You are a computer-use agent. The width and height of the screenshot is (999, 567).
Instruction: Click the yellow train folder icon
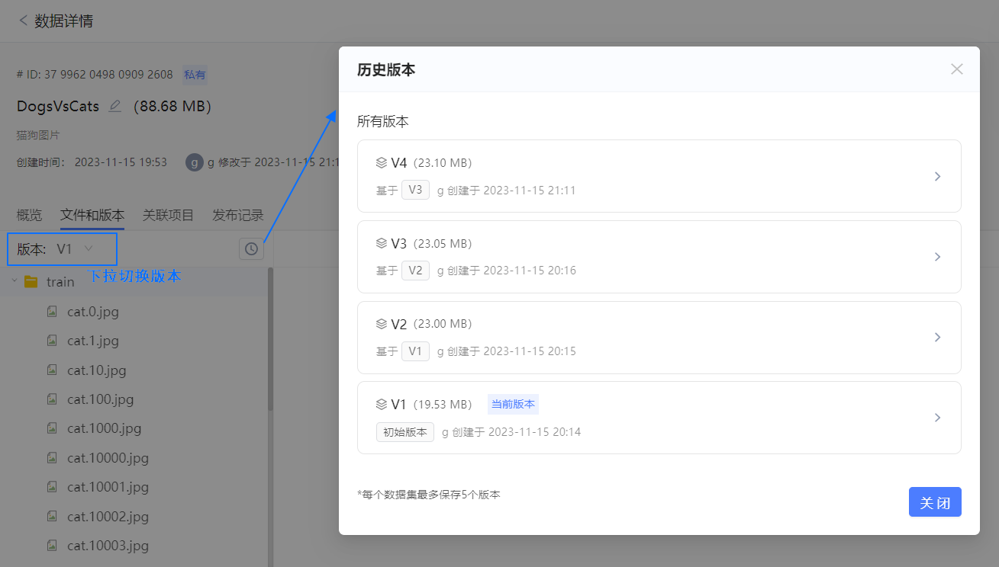[x=31, y=282]
